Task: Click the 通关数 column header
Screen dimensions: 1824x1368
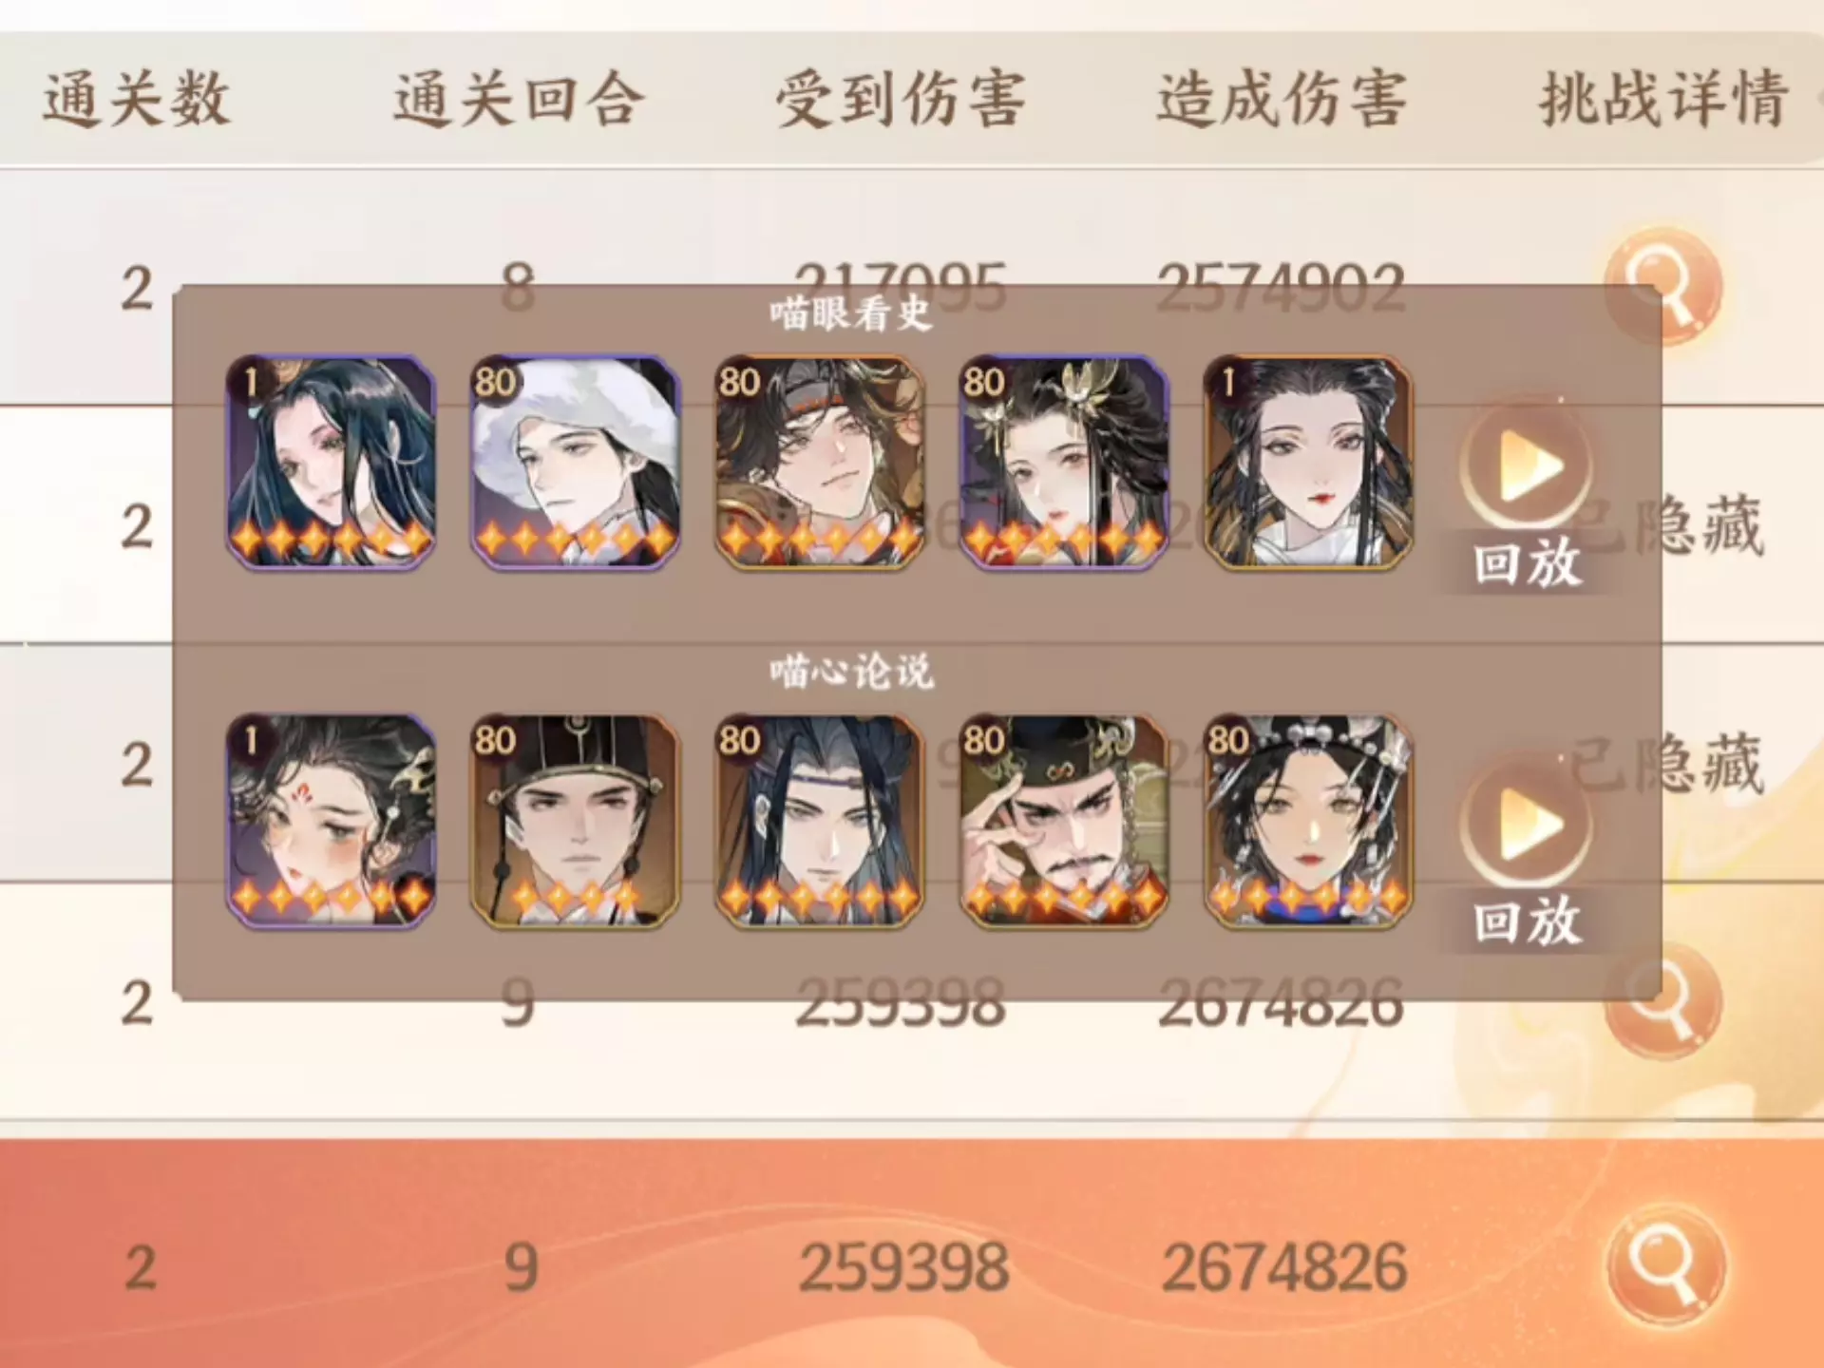Action: [x=136, y=99]
